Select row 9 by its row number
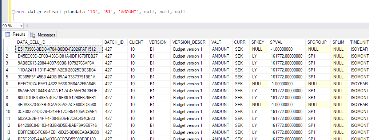The height and width of the screenshot is (140, 369). click(x=9, y=105)
